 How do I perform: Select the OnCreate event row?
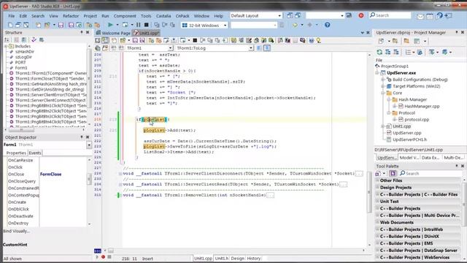tap(17, 202)
